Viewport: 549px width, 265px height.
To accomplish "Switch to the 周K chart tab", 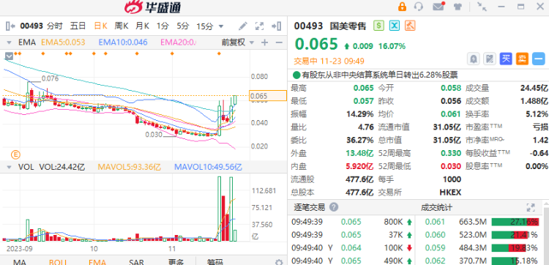I will [122, 26].
